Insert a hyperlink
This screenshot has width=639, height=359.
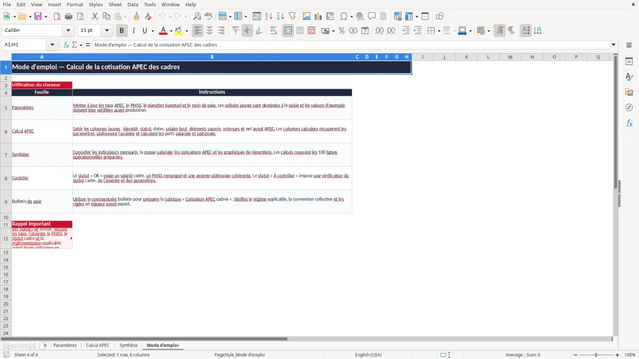tap(361, 16)
